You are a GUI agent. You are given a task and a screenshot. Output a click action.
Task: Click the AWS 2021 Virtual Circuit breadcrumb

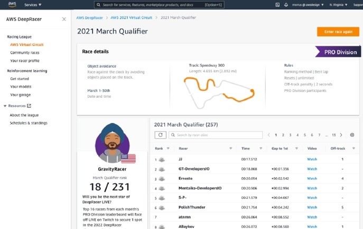(x=131, y=17)
